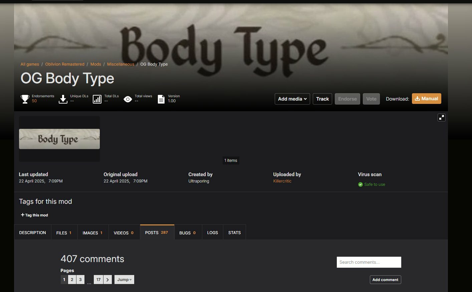Click the Unique DLs download icon
The width and height of the screenshot is (472, 292).
(x=63, y=99)
